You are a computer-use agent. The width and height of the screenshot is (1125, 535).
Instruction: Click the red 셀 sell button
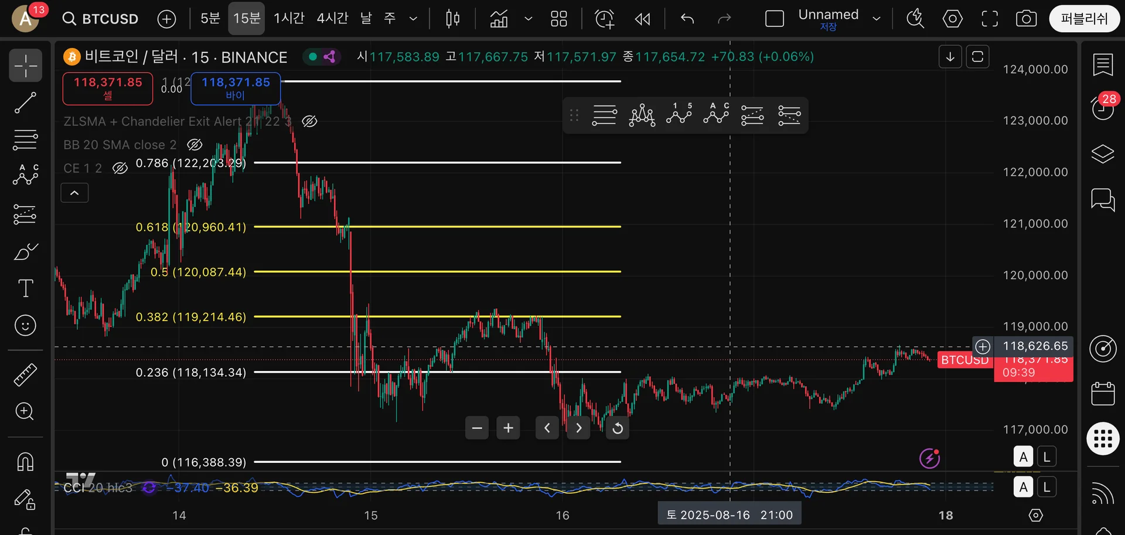point(108,88)
